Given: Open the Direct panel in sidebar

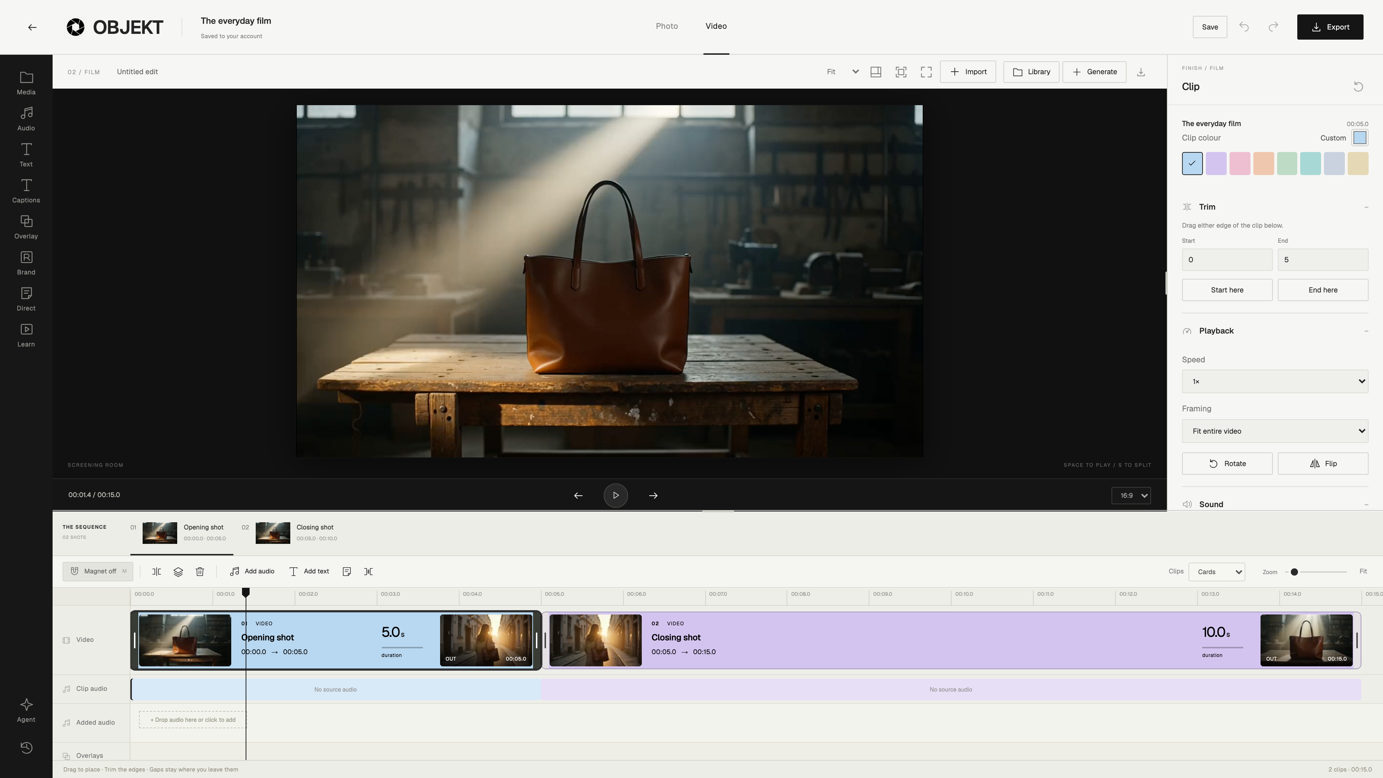Looking at the screenshot, I should coord(26,299).
